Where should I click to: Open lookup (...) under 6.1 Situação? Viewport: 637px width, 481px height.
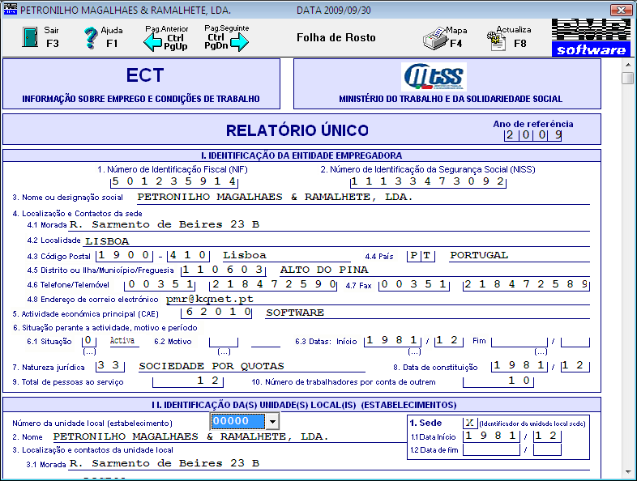click(x=89, y=352)
